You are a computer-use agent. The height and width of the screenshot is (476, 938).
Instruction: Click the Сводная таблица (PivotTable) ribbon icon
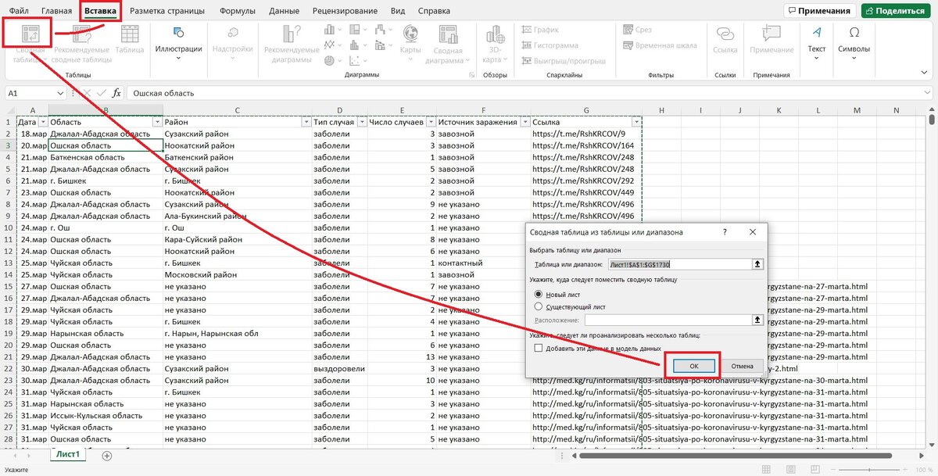(30, 34)
